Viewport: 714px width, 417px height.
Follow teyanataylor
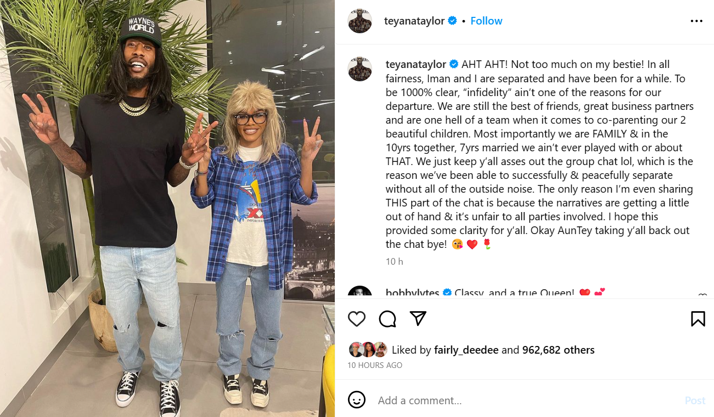pyautogui.click(x=487, y=21)
